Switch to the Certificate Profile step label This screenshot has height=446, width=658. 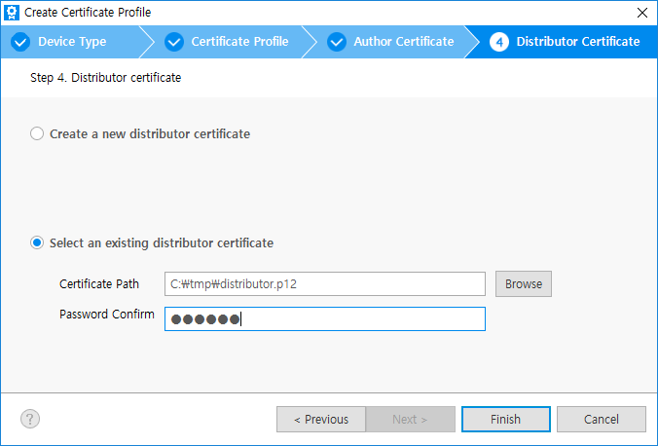coord(239,42)
